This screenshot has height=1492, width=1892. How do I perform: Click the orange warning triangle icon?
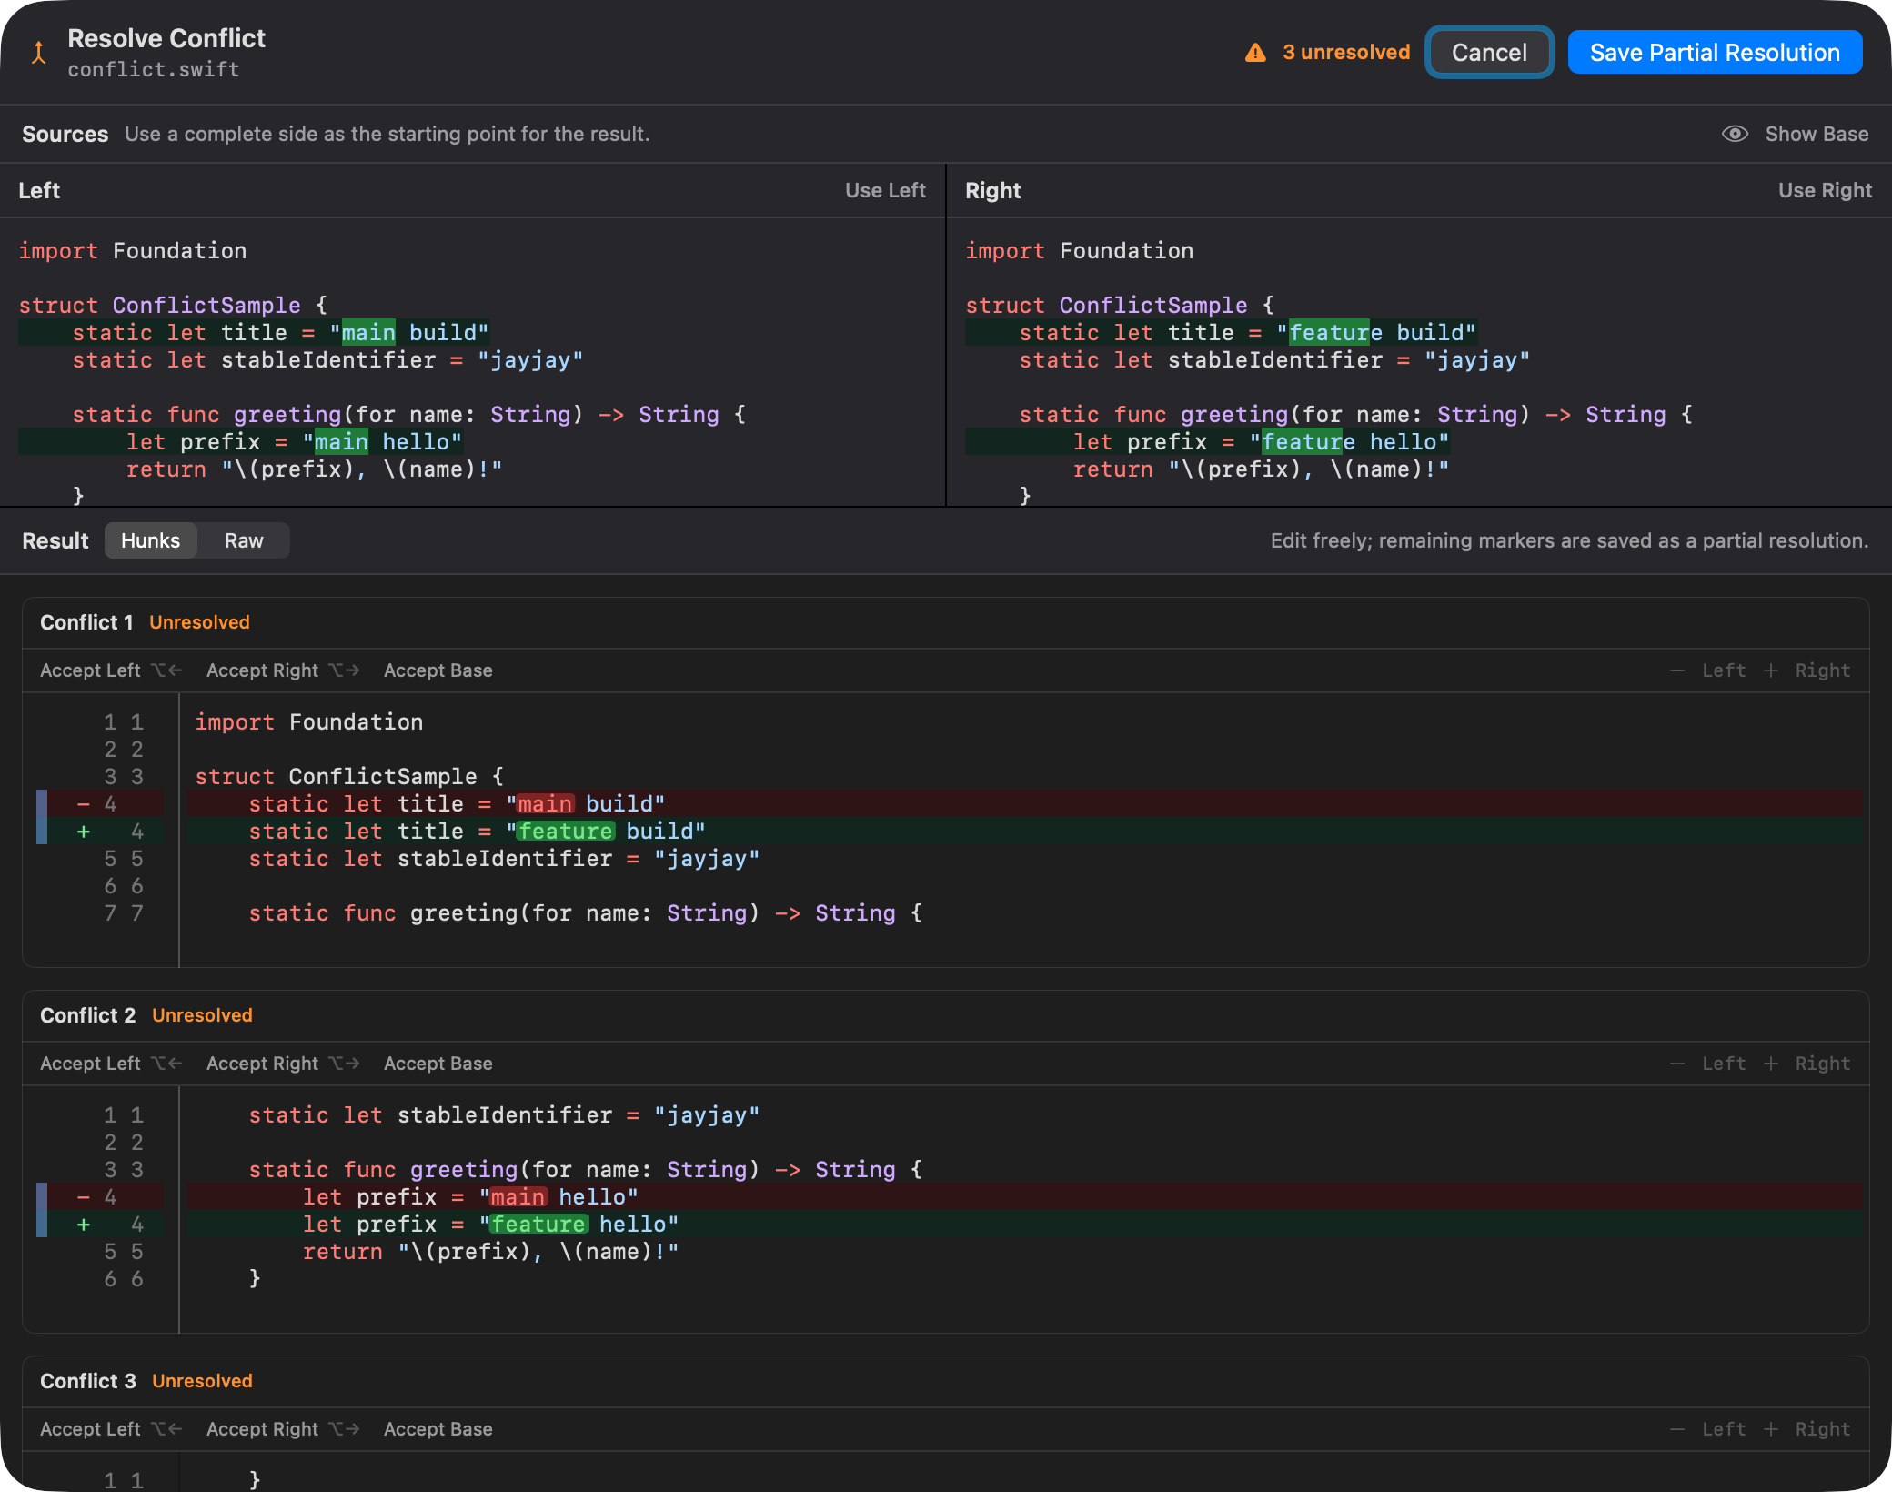[x=1255, y=53]
